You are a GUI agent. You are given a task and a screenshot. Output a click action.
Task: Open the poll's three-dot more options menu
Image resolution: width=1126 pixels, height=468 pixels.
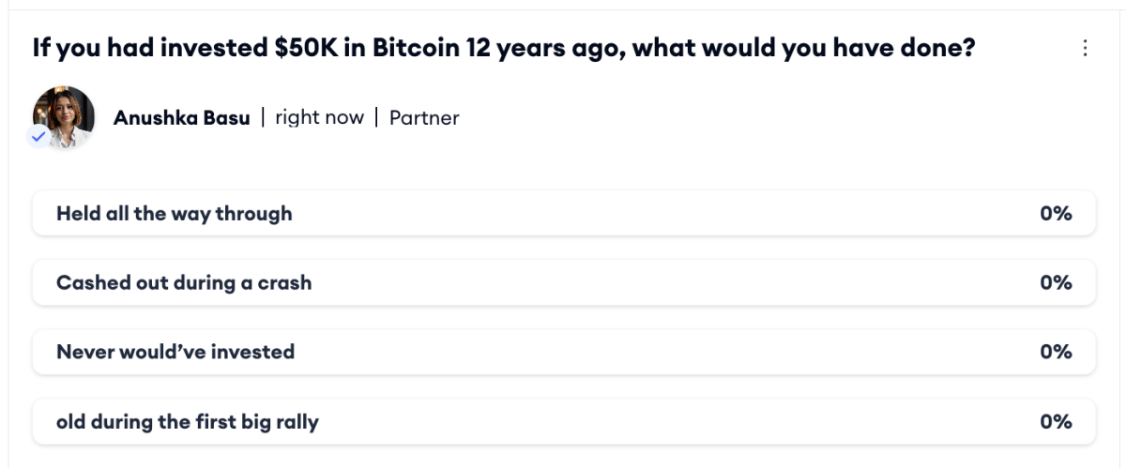(x=1086, y=48)
